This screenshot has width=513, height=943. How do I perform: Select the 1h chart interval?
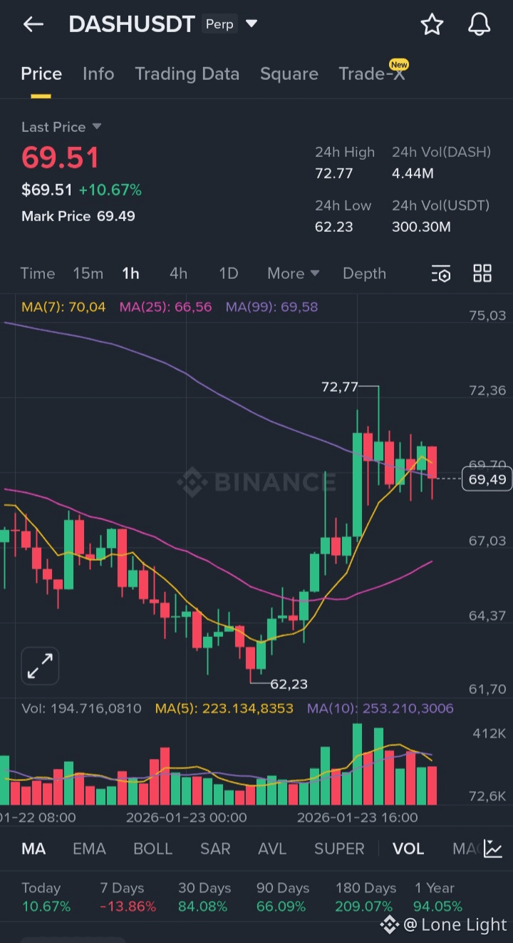[130, 273]
